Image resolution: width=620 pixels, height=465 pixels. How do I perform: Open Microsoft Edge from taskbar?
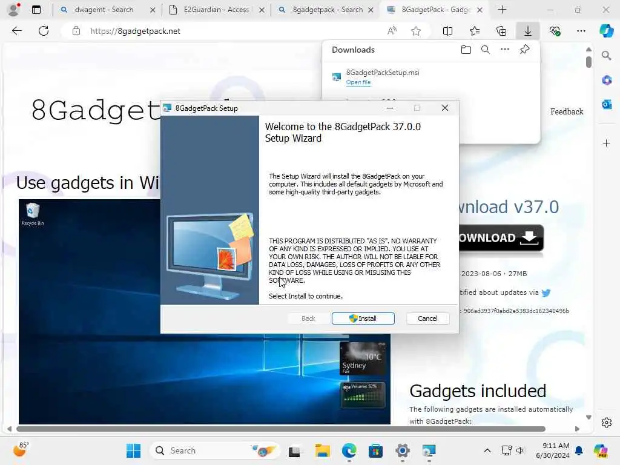(x=349, y=450)
